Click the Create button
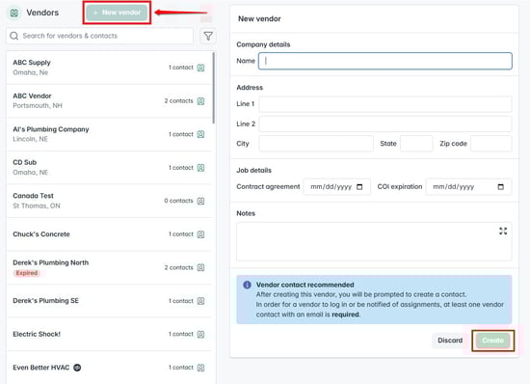Image resolution: width=530 pixels, height=384 pixels. point(492,341)
